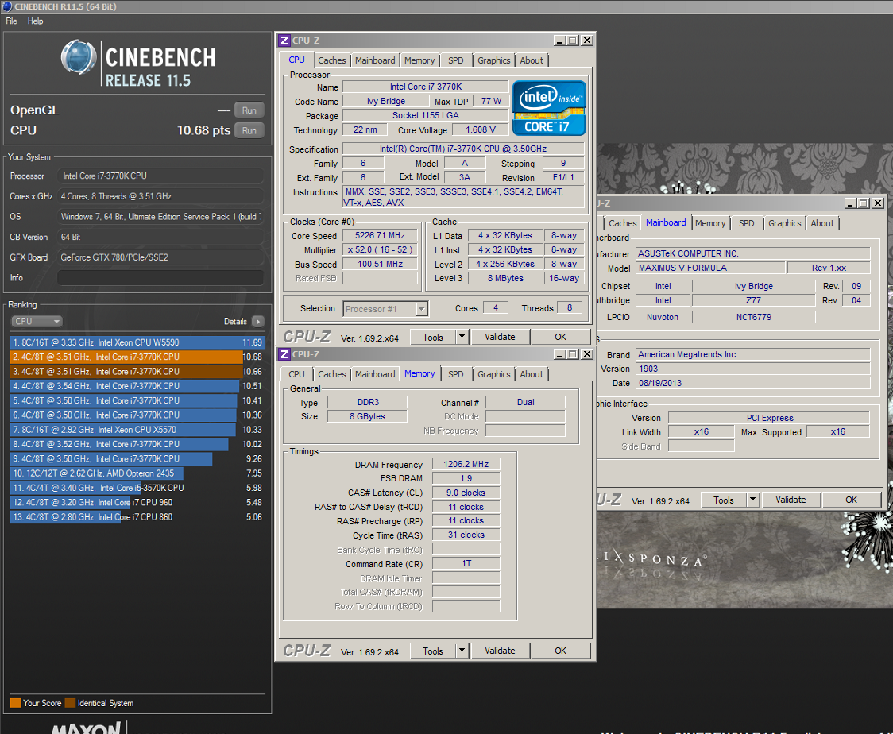This screenshot has height=734, width=893.
Task: Click the Details arrow button in Ranking
Action: point(258,321)
